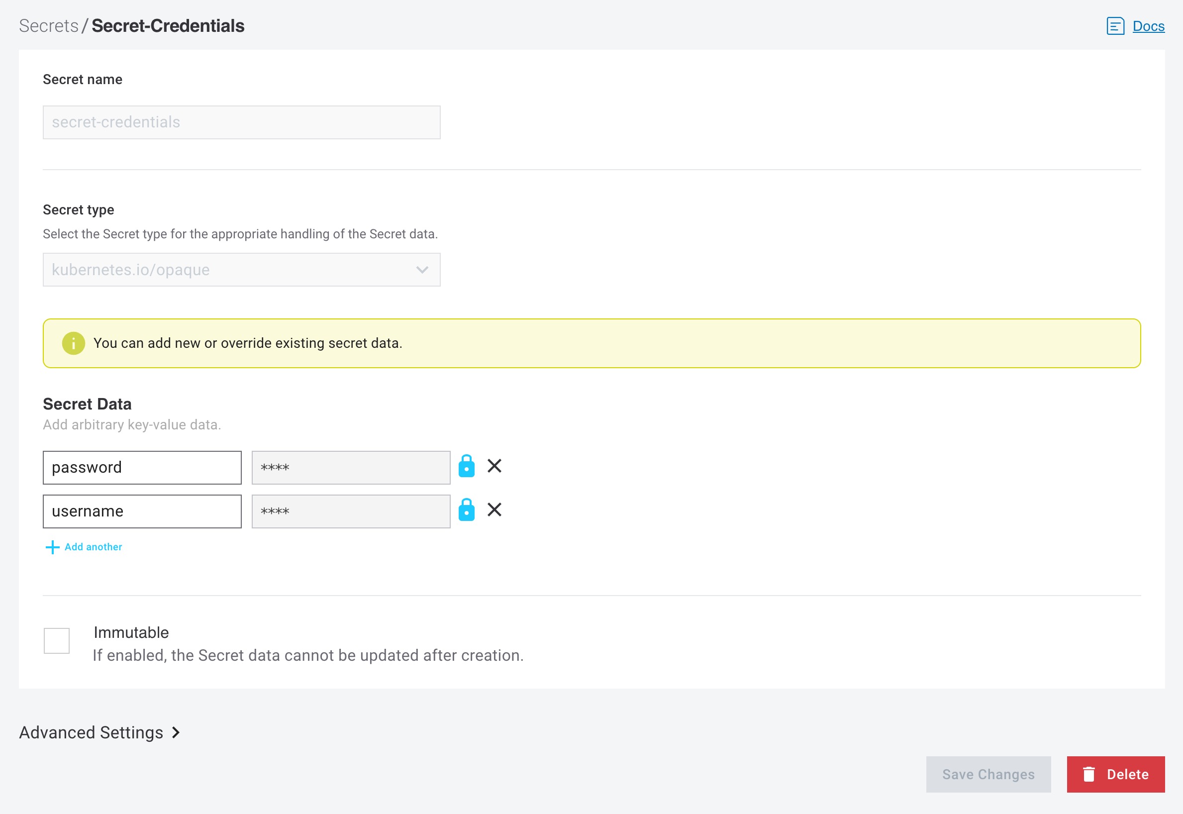
Task: Click the info icon in yellow banner
Action: point(74,343)
